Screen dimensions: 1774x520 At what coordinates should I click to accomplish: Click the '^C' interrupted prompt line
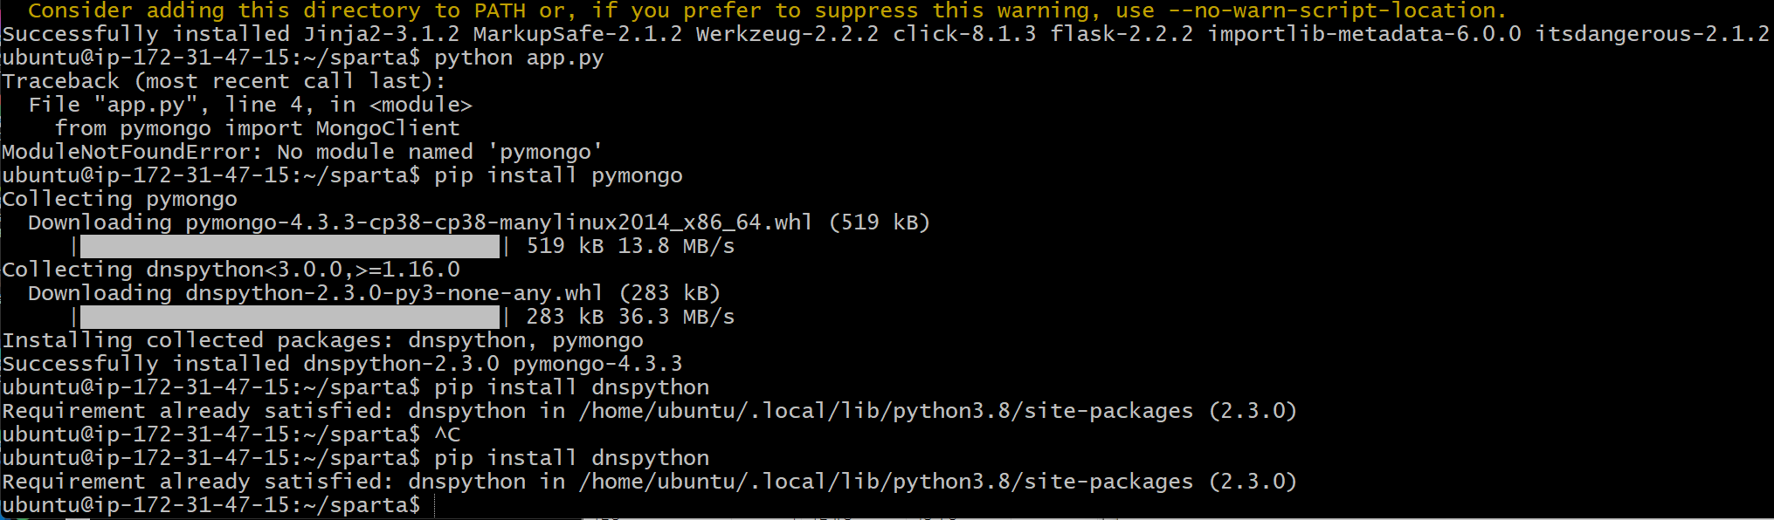pyautogui.click(x=231, y=434)
